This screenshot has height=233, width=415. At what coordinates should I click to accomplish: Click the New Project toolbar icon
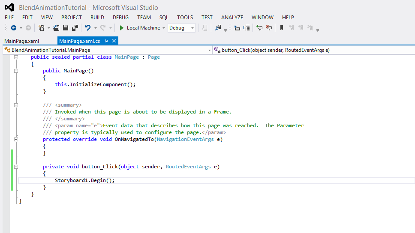41,28
